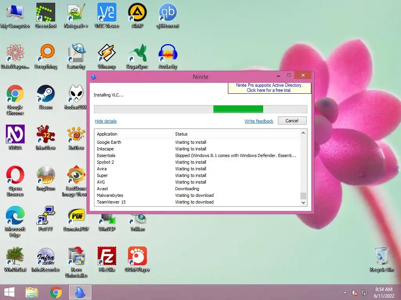Select the Spybot 2 row
This screenshot has height=300, width=401.
pos(197,162)
